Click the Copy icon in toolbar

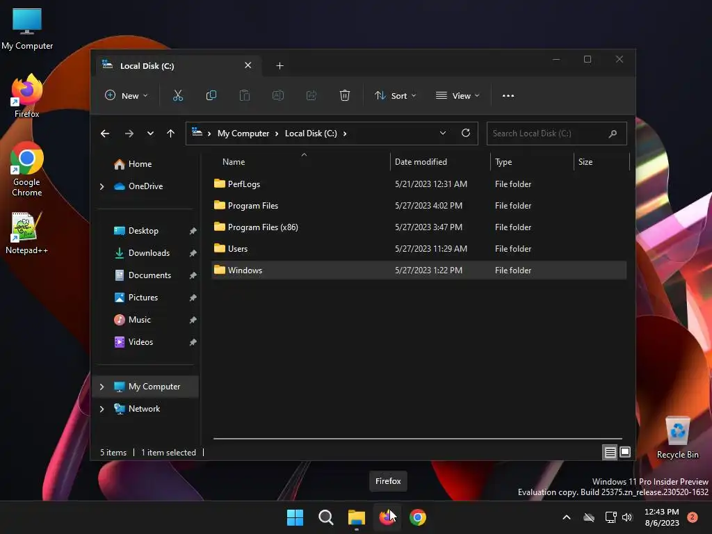click(x=211, y=95)
